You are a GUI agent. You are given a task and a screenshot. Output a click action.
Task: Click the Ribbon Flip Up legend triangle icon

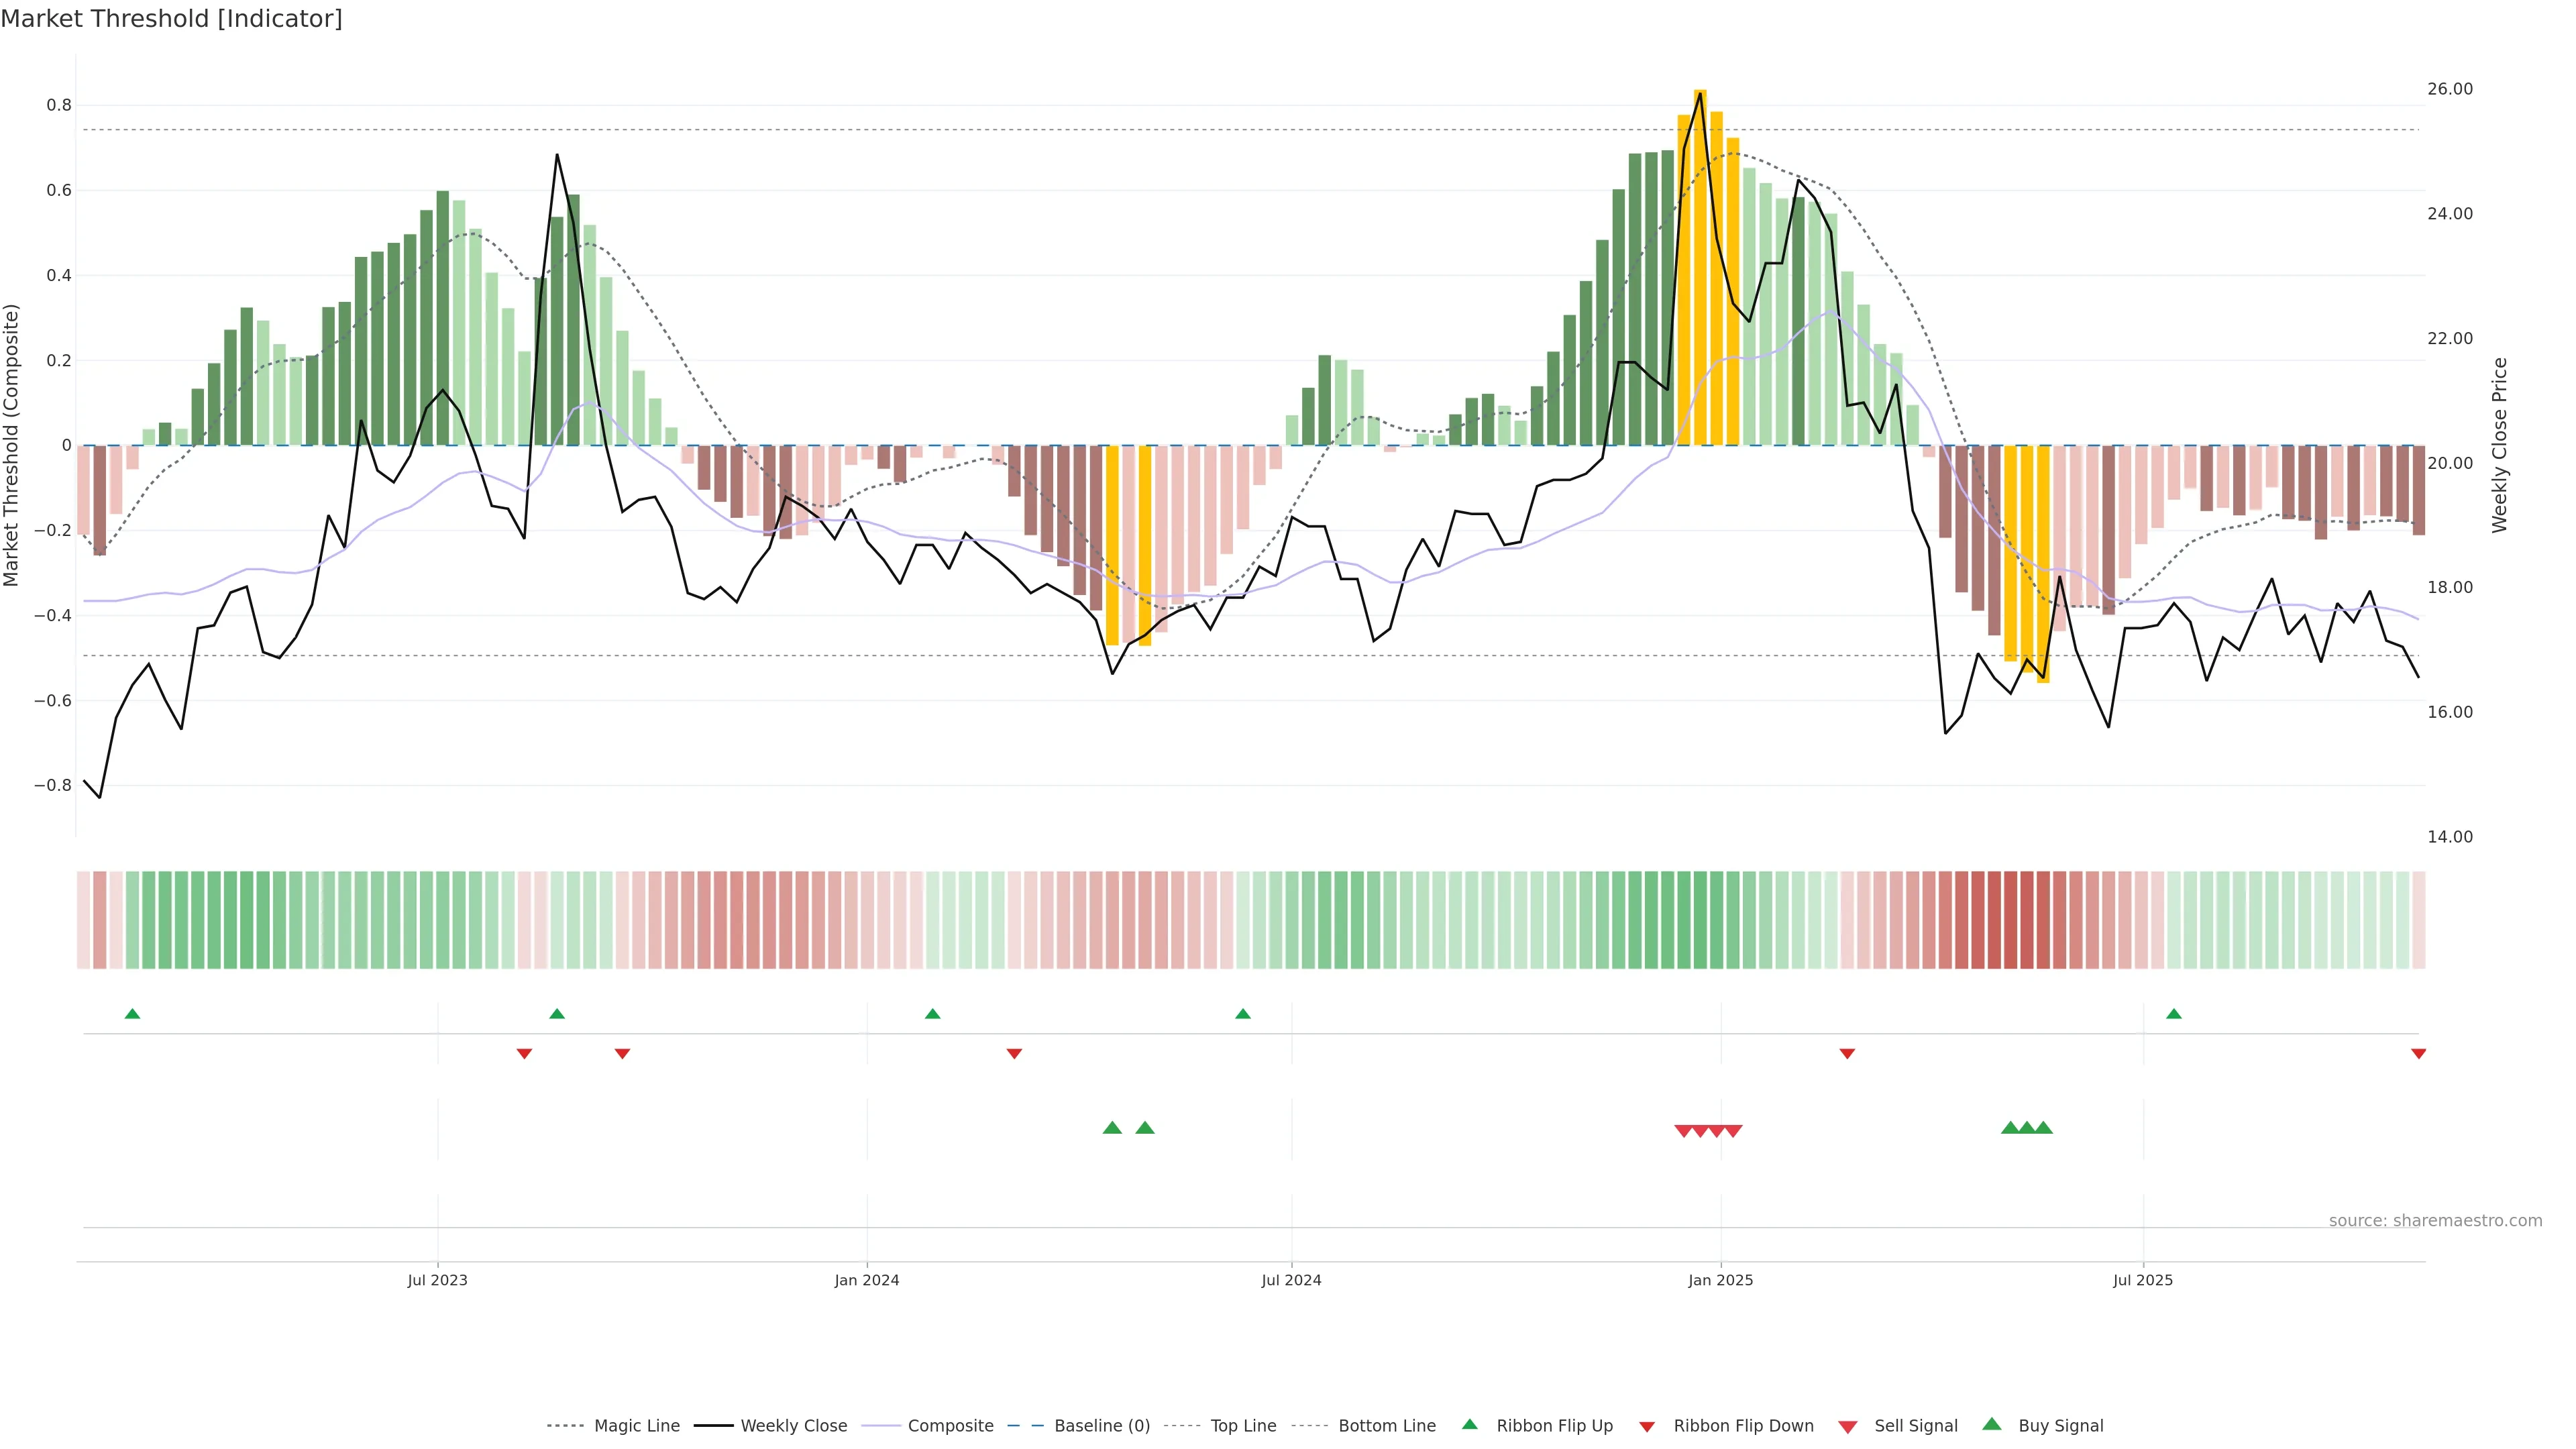coord(1470,1424)
